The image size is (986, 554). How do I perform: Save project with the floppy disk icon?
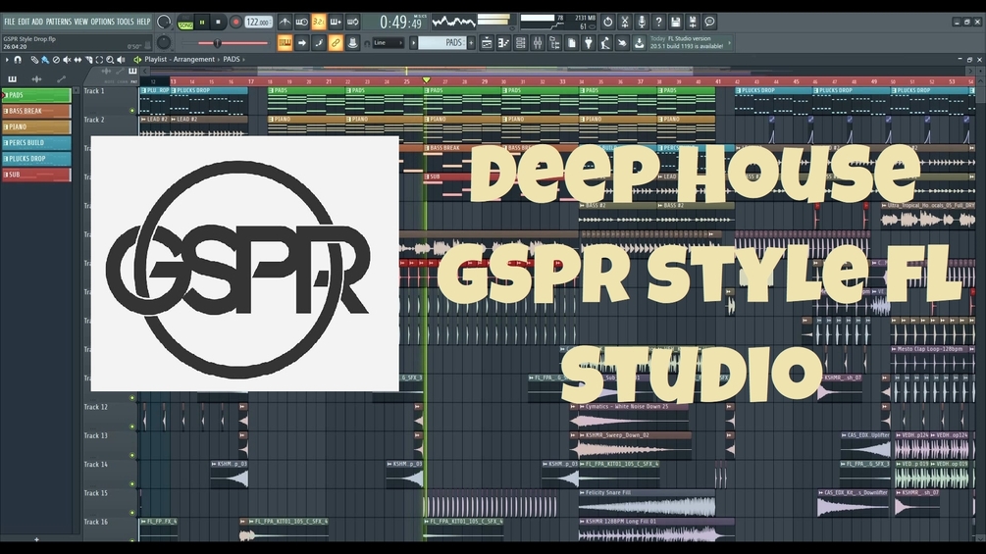(x=676, y=22)
